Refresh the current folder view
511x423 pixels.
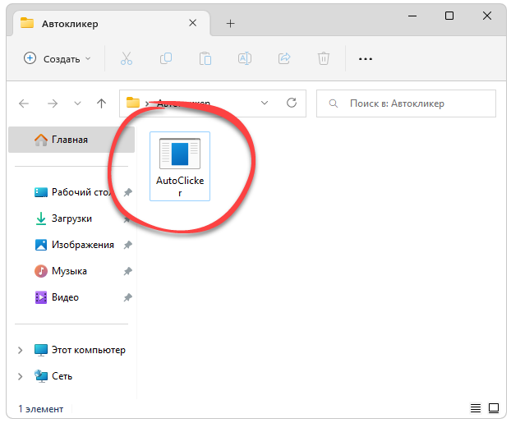coord(291,103)
